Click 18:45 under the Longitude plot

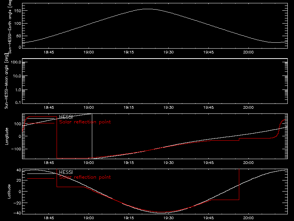tap(49, 163)
